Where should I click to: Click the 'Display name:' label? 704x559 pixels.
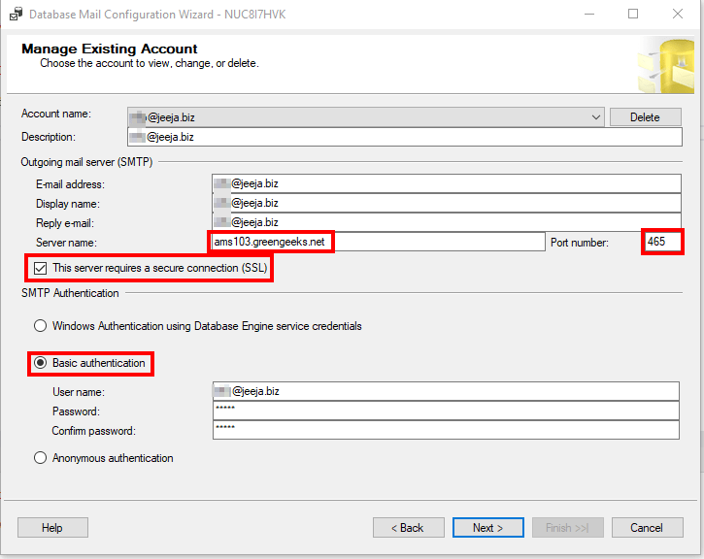pyautogui.click(x=68, y=204)
